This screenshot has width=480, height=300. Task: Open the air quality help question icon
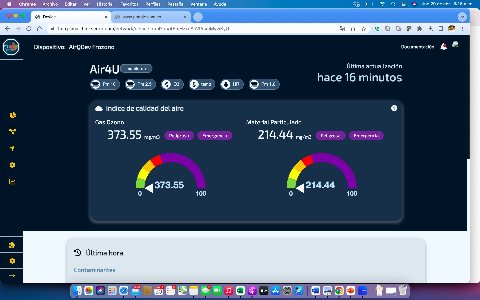[394, 108]
